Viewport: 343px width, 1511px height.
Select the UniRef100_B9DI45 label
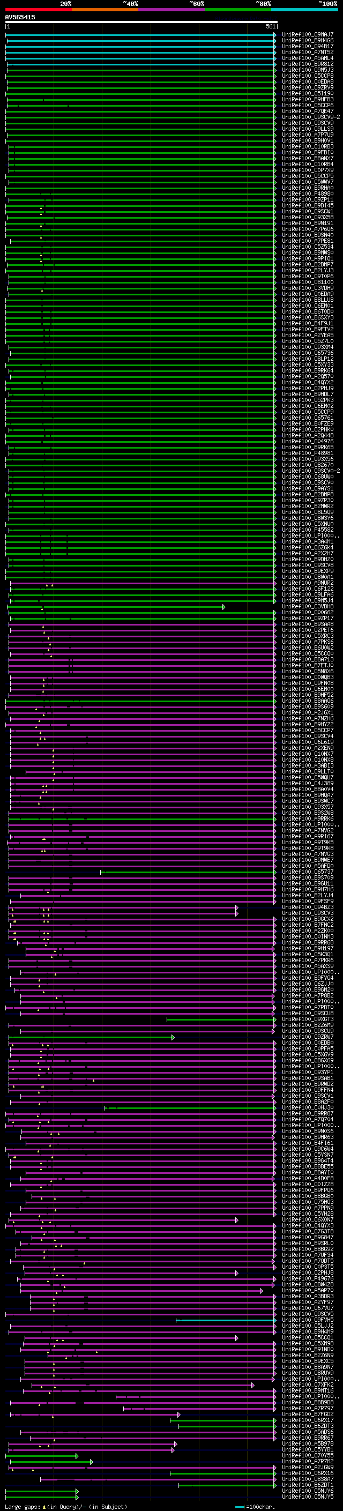click(307, 205)
